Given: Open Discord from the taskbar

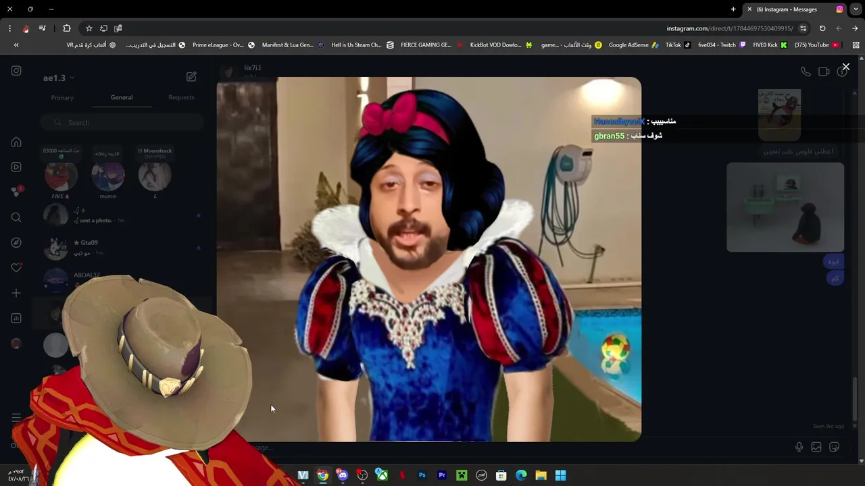Looking at the screenshot, I should (343, 475).
